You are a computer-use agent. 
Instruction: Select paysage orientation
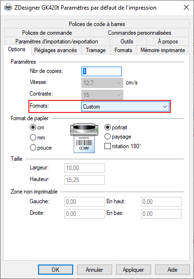(107, 137)
